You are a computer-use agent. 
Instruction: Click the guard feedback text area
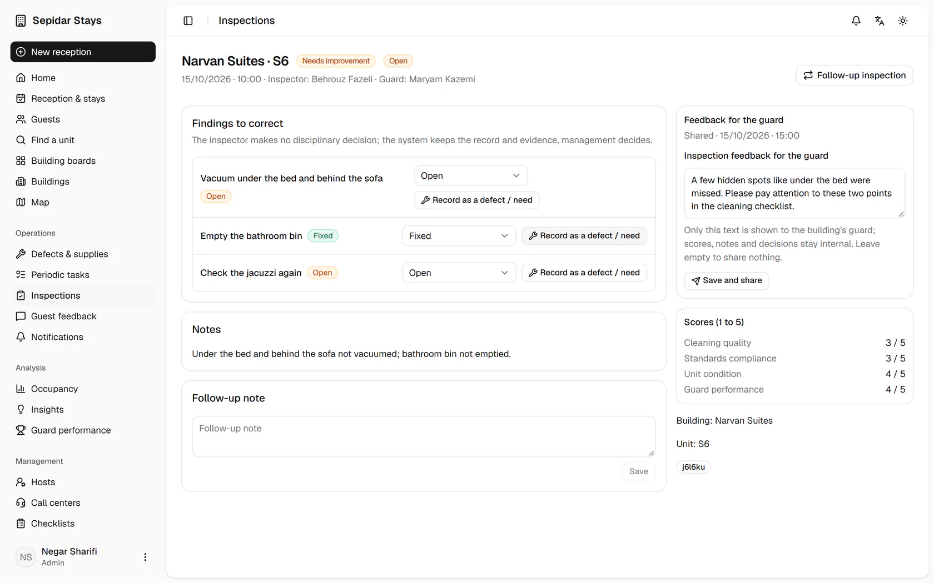click(x=794, y=193)
